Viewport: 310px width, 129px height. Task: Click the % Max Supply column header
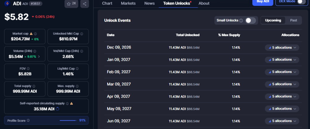click(229, 35)
